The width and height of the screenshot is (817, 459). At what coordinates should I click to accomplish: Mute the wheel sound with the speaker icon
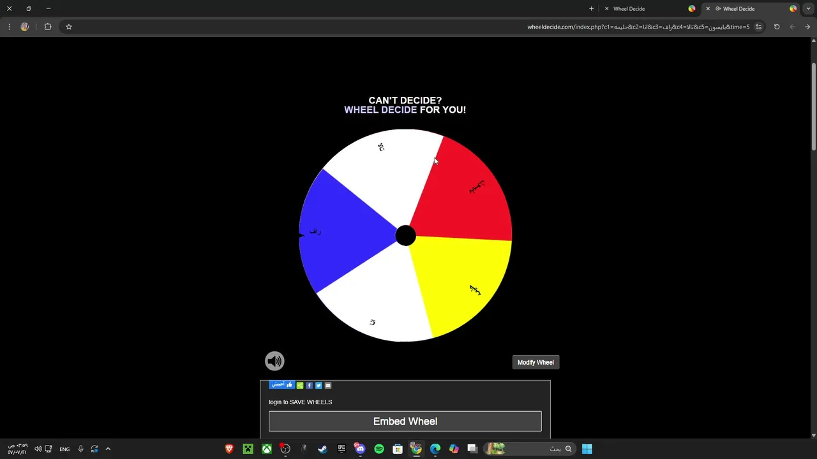(x=274, y=361)
